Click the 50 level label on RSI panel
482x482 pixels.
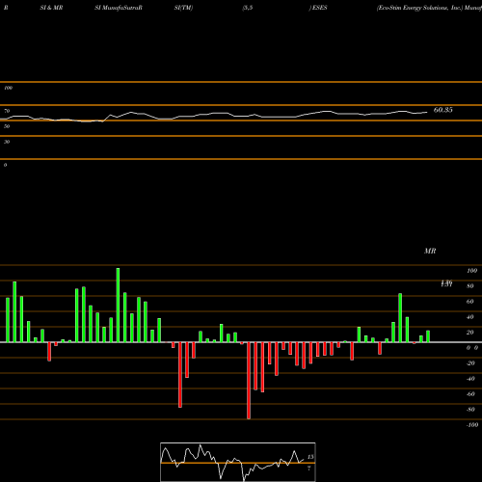click(7, 126)
